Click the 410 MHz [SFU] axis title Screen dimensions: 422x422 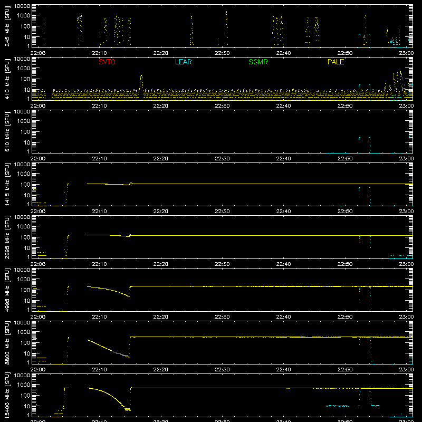click(x=7, y=79)
